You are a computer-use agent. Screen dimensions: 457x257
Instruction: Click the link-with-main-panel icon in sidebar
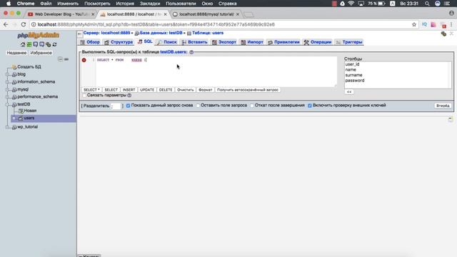[66, 59]
